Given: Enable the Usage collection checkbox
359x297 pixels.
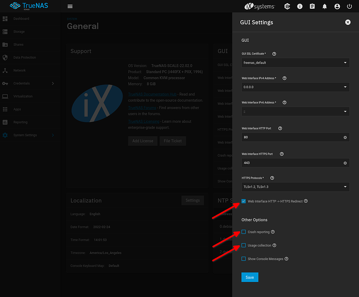Looking at the screenshot, I should tap(244, 246).
